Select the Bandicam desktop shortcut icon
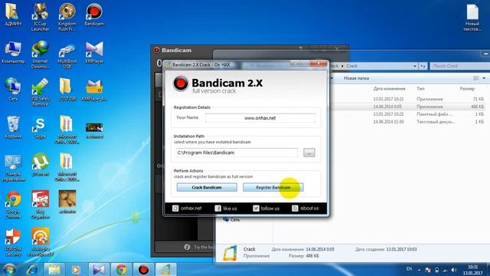Image resolution: width=490 pixels, height=276 pixels. click(94, 15)
